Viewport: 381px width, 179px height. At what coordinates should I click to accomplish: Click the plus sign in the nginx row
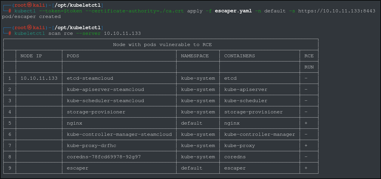coord(306,123)
